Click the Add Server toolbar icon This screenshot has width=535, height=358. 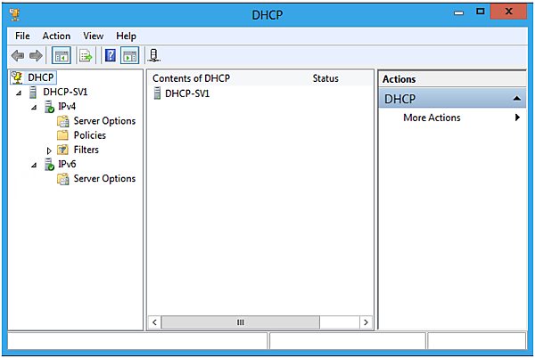[x=154, y=55]
